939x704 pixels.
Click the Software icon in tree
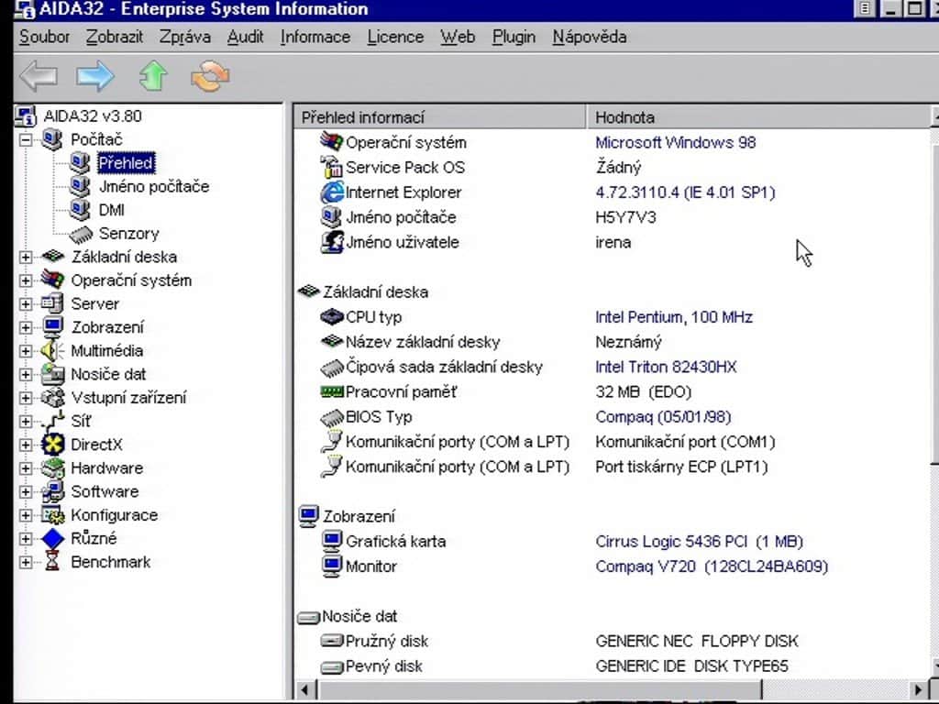52,491
